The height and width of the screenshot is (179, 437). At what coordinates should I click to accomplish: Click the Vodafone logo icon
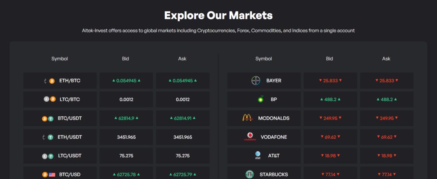[x=250, y=137]
